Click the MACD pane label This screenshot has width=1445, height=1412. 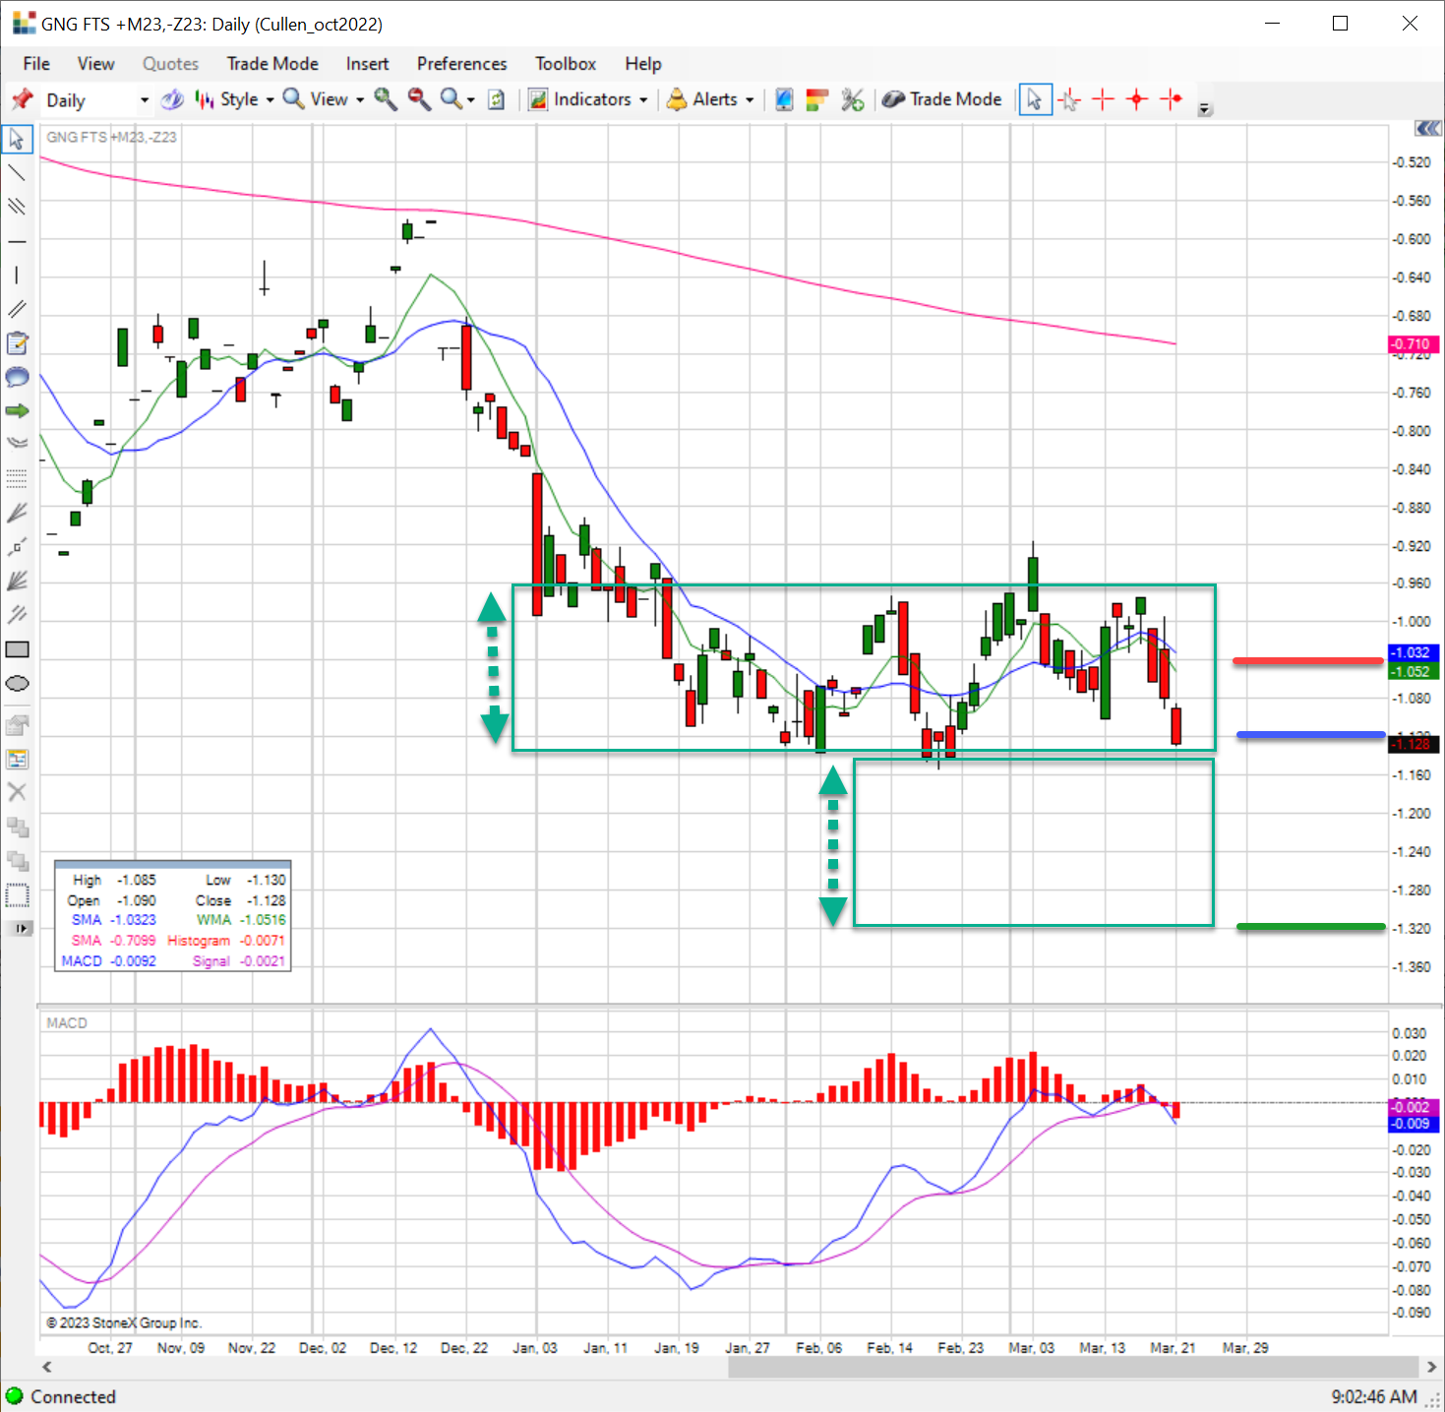click(x=67, y=1023)
